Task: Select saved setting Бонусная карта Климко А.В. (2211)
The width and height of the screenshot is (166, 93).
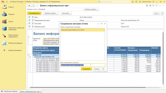Action: pyautogui.click(x=83, y=30)
